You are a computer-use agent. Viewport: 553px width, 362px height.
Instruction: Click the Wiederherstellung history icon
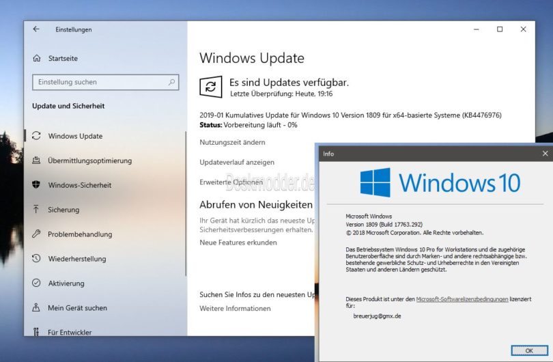point(36,259)
